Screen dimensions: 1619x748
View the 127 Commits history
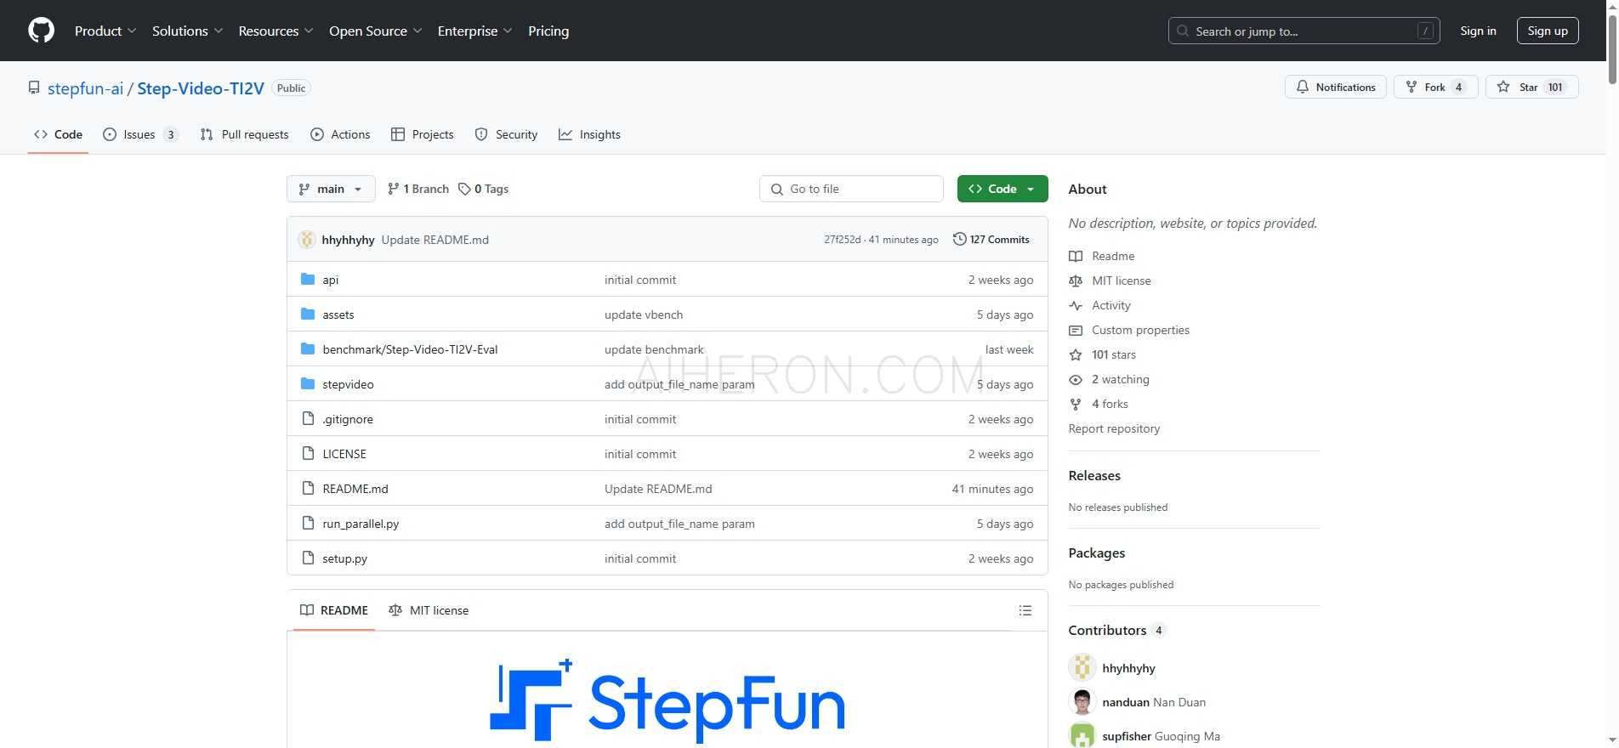coord(991,240)
